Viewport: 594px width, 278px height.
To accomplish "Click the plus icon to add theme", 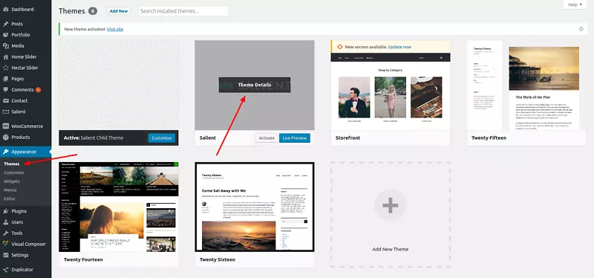I will click(x=391, y=205).
